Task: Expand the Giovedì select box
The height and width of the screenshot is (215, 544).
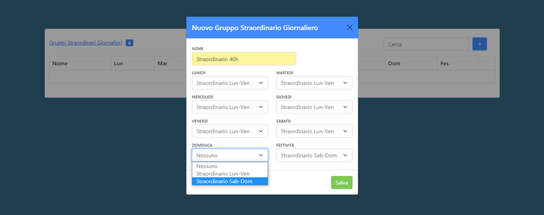Action: (x=314, y=107)
